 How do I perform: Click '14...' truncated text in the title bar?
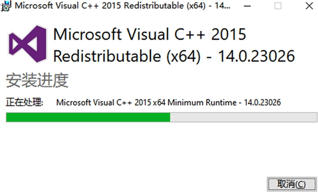pyautogui.click(x=223, y=6)
